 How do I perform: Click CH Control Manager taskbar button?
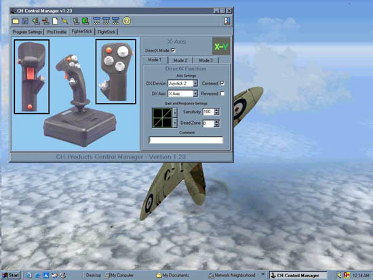[x=298, y=275]
